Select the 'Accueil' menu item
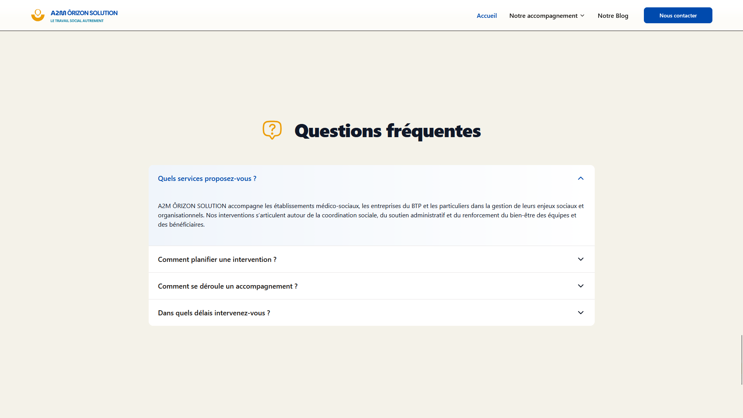This screenshot has width=743, height=418. 486,15
